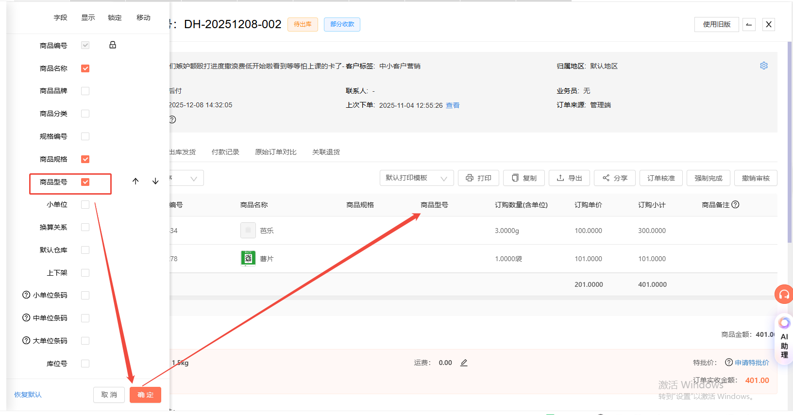
Task: Click the help icon beside 大单位条码
Action: [x=27, y=340]
